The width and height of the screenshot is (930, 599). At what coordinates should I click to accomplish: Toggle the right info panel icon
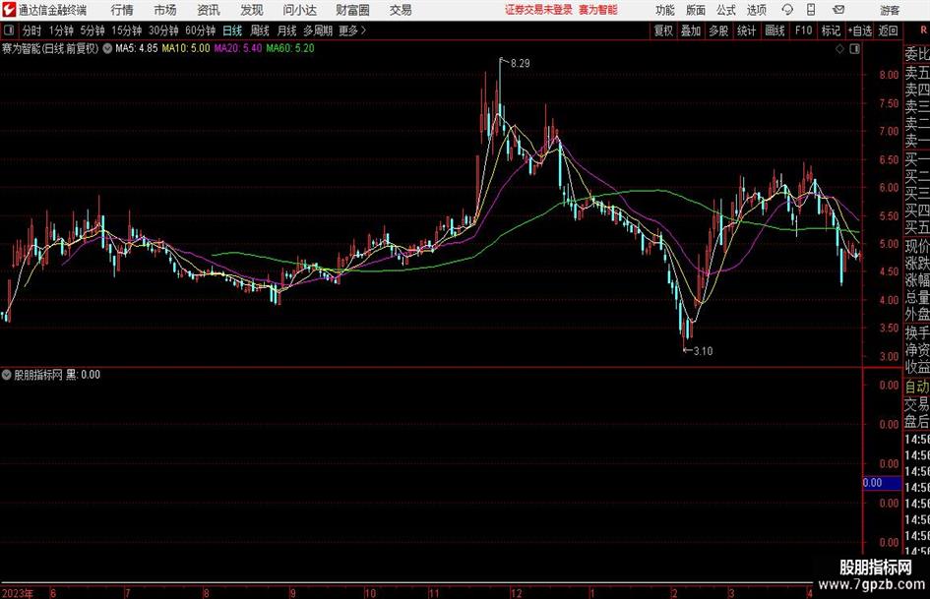tap(854, 49)
